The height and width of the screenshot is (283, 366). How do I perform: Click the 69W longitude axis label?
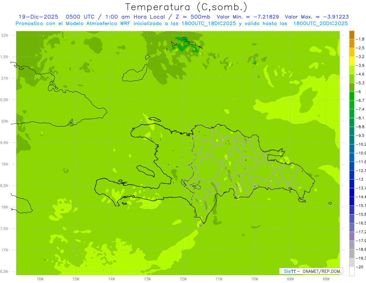pyautogui.click(x=290, y=279)
